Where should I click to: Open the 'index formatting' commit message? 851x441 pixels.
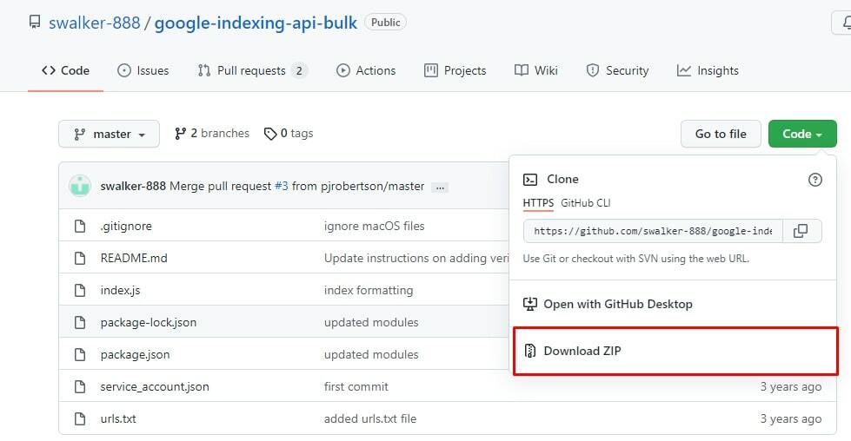tap(369, 290)
